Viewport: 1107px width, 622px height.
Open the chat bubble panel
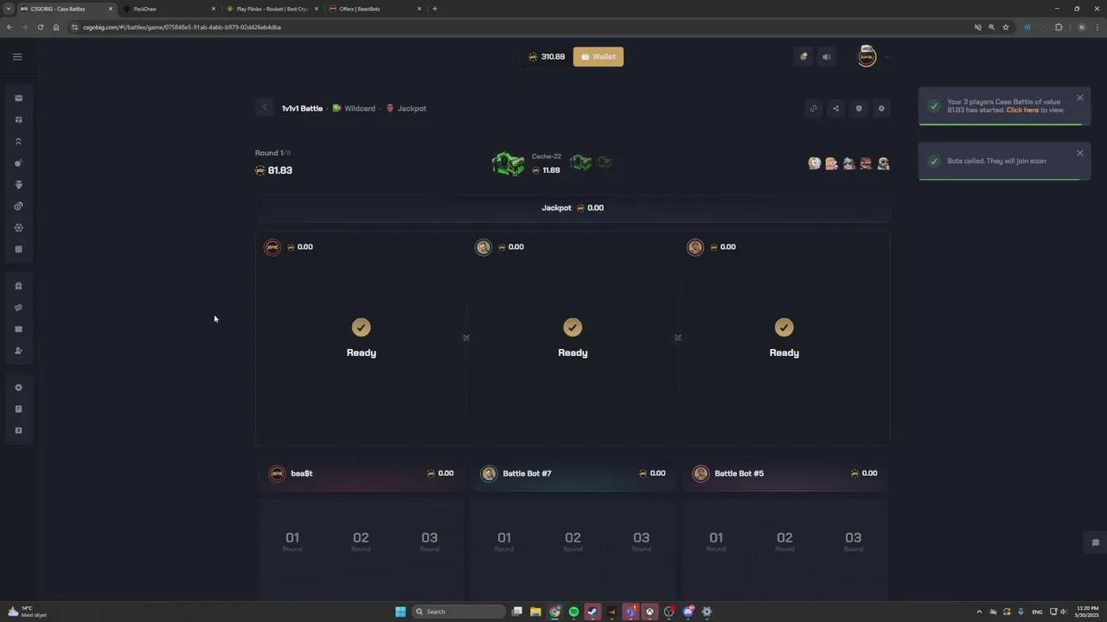point(1095,543)
